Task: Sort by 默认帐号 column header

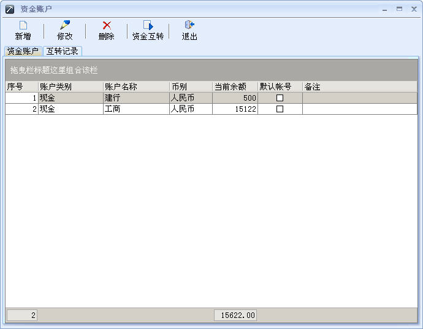Action: click(280, 87)
